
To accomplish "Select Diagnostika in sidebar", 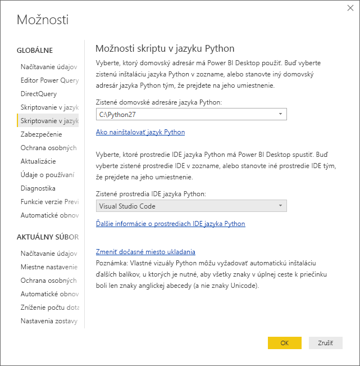I will (38, 188).
